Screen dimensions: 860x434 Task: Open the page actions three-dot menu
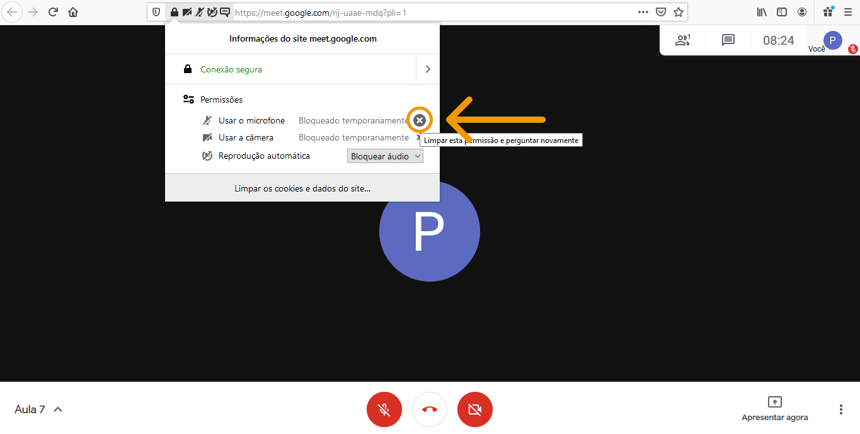pyautogui.click(x=643, y=12)
